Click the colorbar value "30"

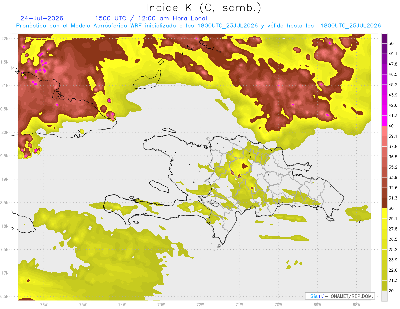coord(391,208)
